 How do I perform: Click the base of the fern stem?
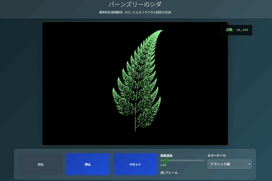135,130
